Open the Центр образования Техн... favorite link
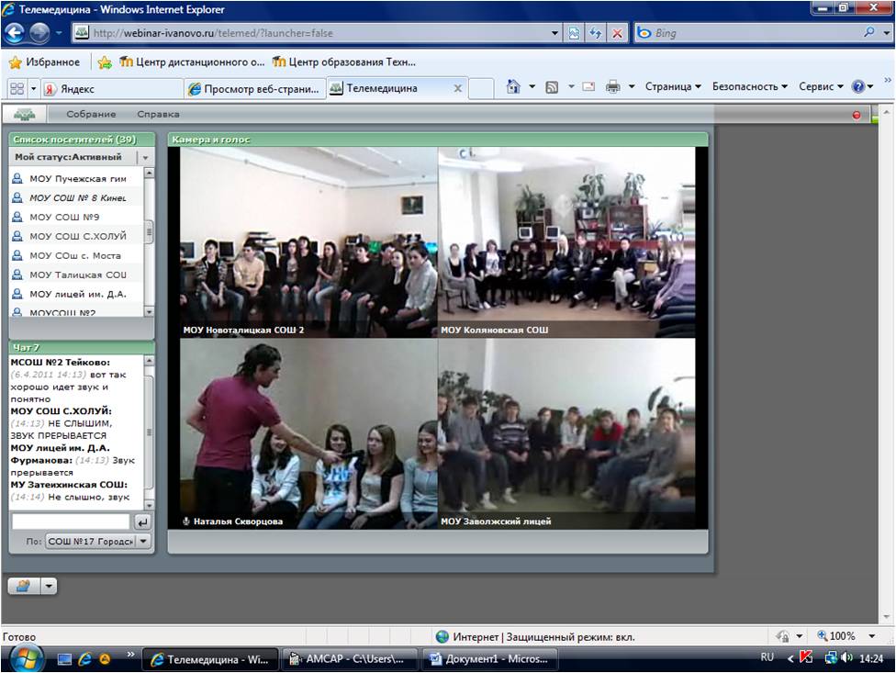Viewport: 896px width, 673px height. [344, 62]
